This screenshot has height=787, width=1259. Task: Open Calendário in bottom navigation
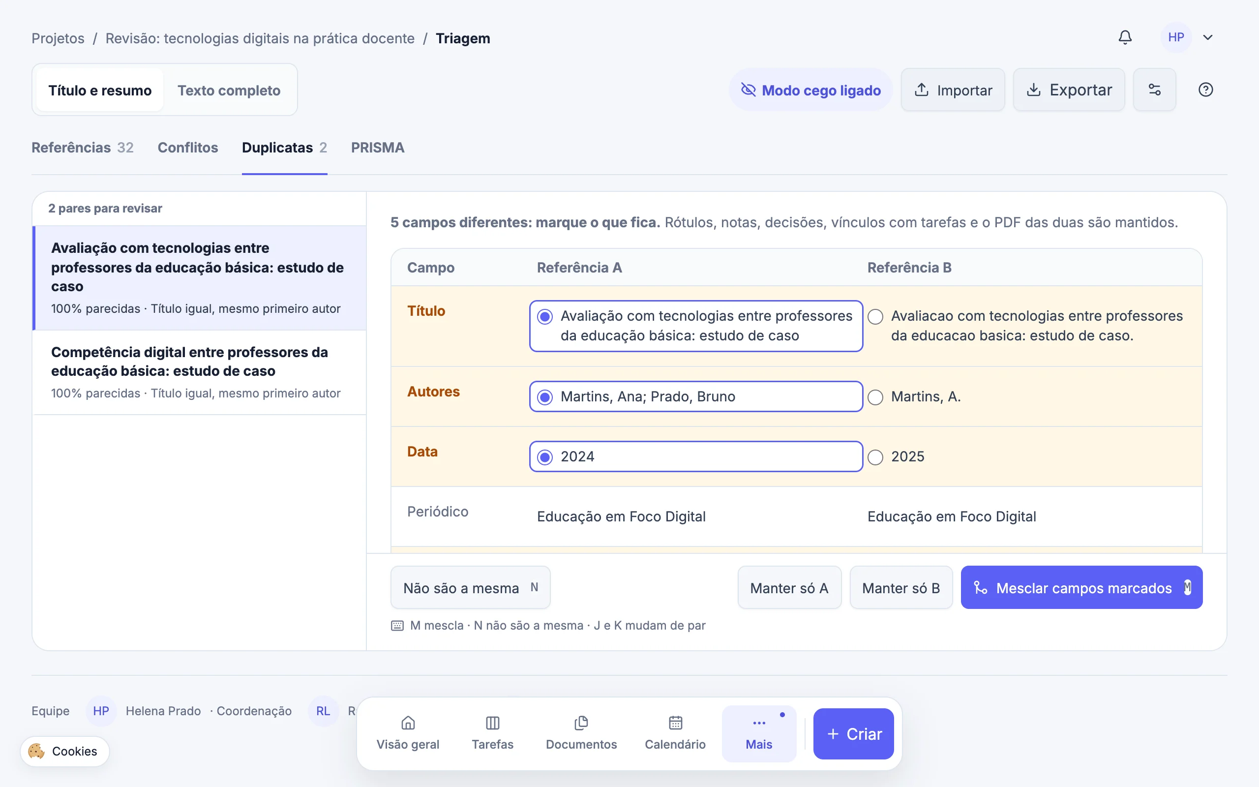coord(675,733)
